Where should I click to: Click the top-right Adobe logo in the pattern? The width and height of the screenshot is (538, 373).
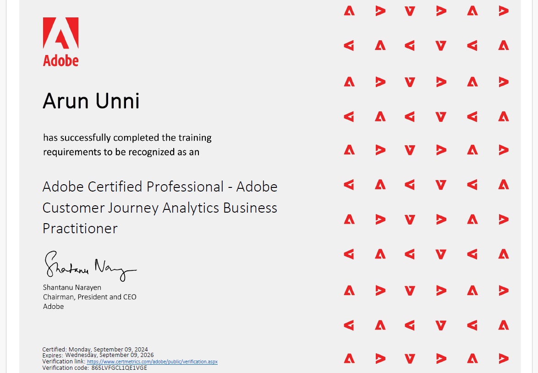pyautogui.click(x=504, y=11)
